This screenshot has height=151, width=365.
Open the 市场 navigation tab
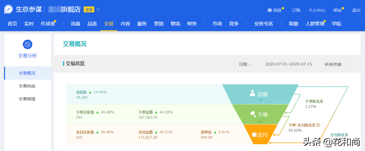coord(217,24)
